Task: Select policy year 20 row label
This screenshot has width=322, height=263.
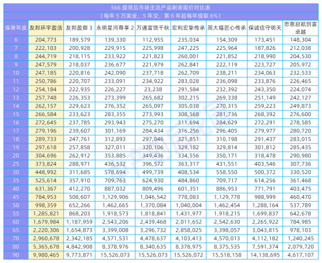Action: (x=16, y=156)
